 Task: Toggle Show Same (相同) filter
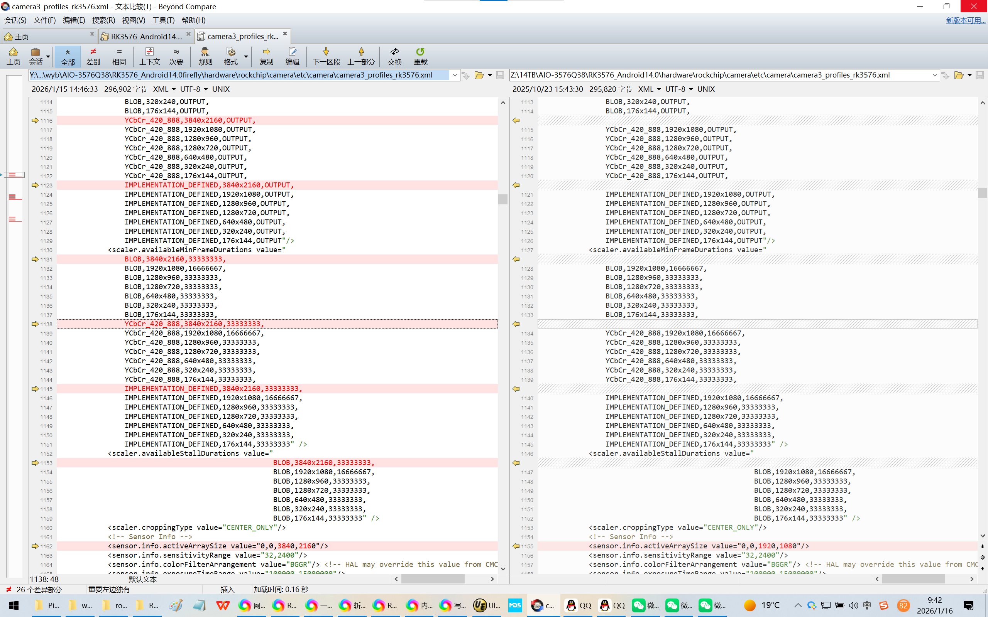click(119, 56)
